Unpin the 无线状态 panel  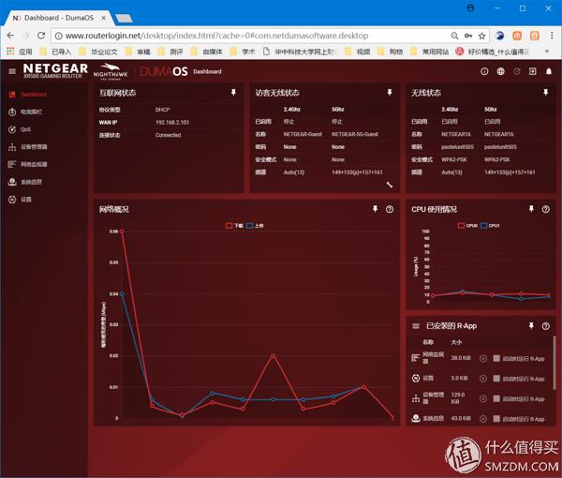click(545, 93)
